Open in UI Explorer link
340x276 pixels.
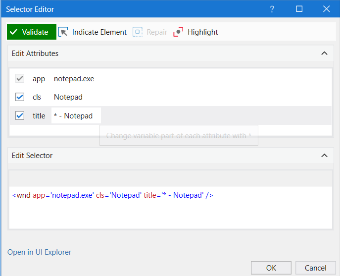coord(39,252)
